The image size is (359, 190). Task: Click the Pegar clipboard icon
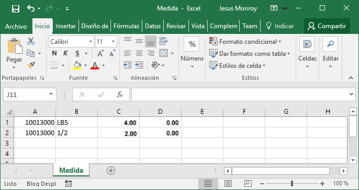click(x=15, y=46)
